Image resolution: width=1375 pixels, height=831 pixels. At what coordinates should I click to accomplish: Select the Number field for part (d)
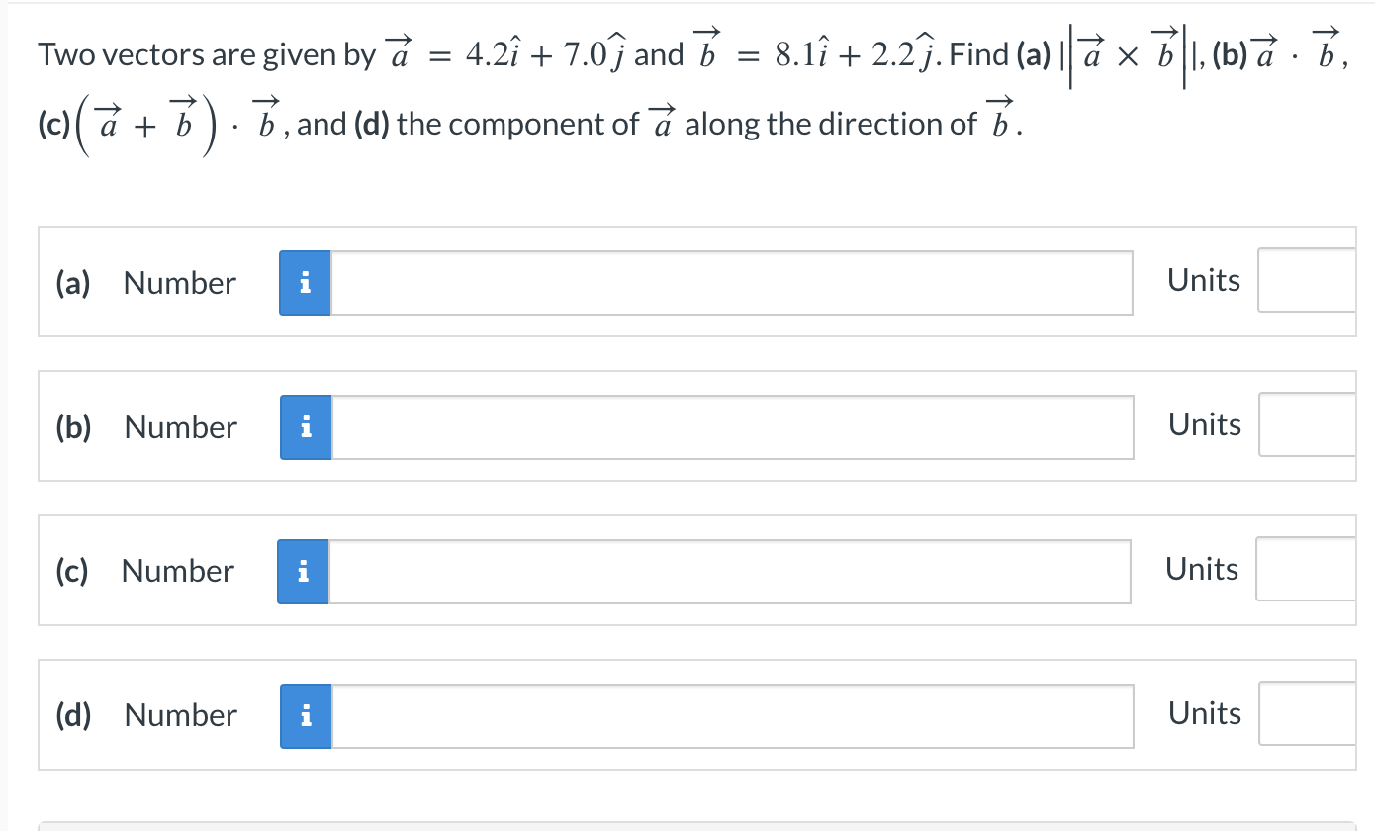click(x=732, y=715)
